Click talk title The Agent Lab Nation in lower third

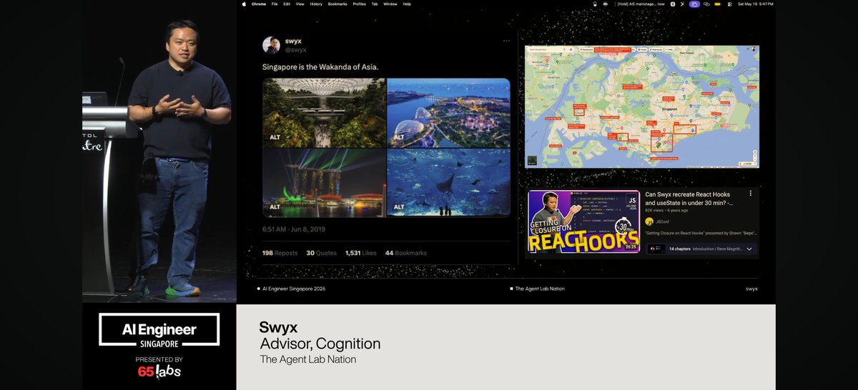(307, 359)
